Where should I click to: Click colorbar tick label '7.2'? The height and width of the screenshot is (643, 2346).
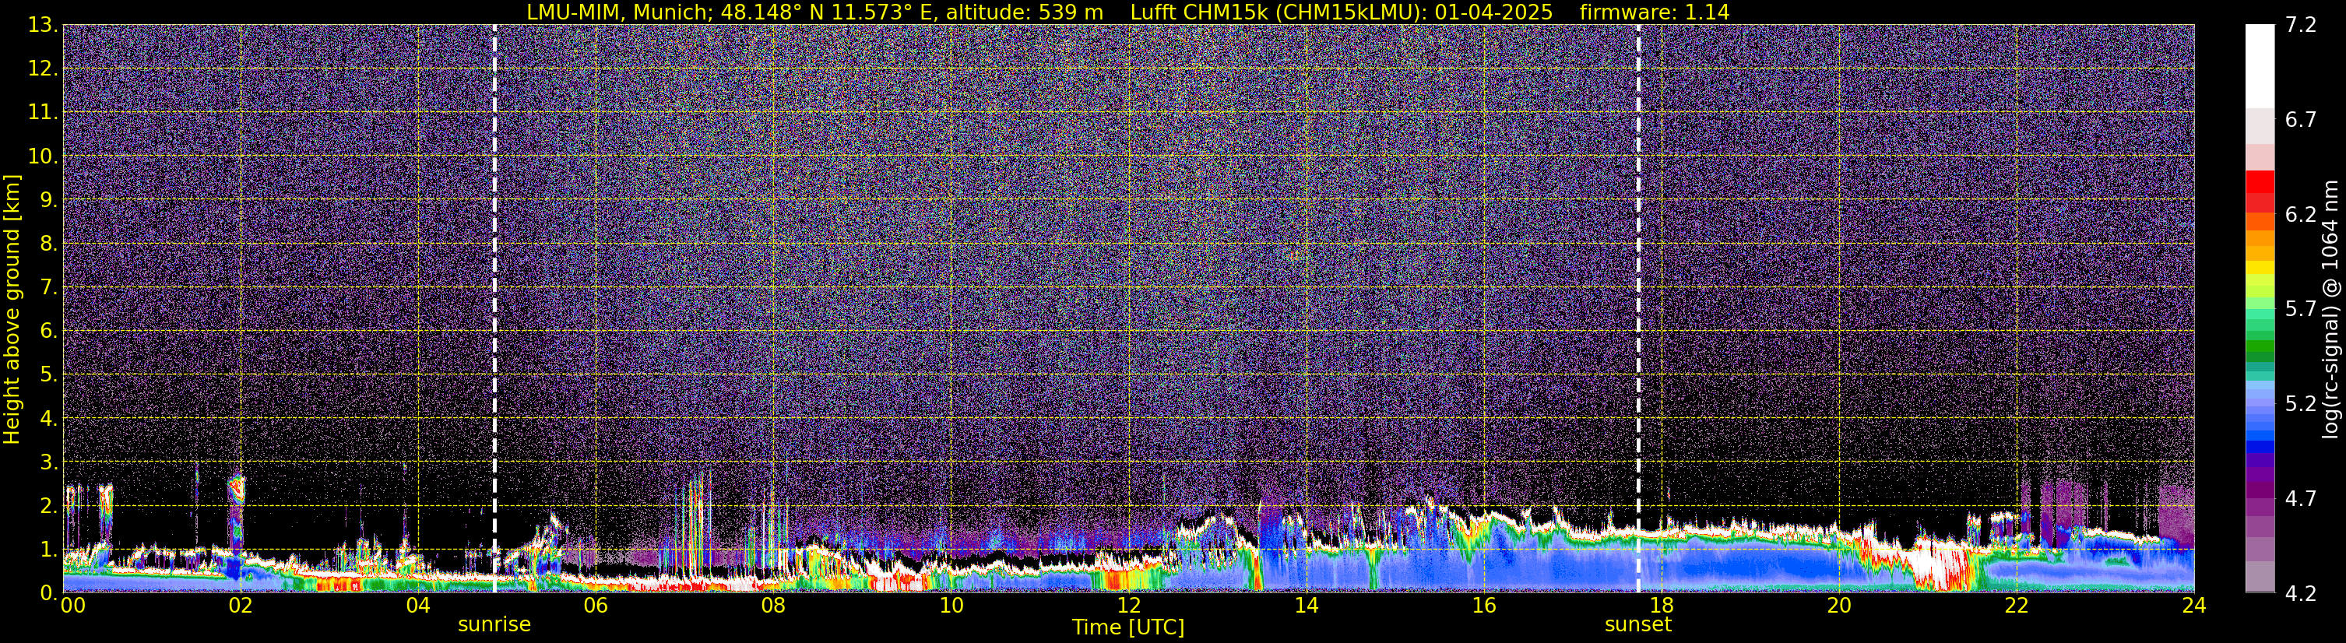[x=2301, y=26]
